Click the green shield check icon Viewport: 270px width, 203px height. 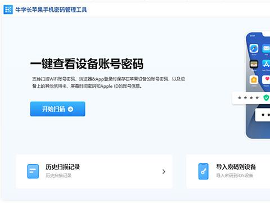pos(266,98)
